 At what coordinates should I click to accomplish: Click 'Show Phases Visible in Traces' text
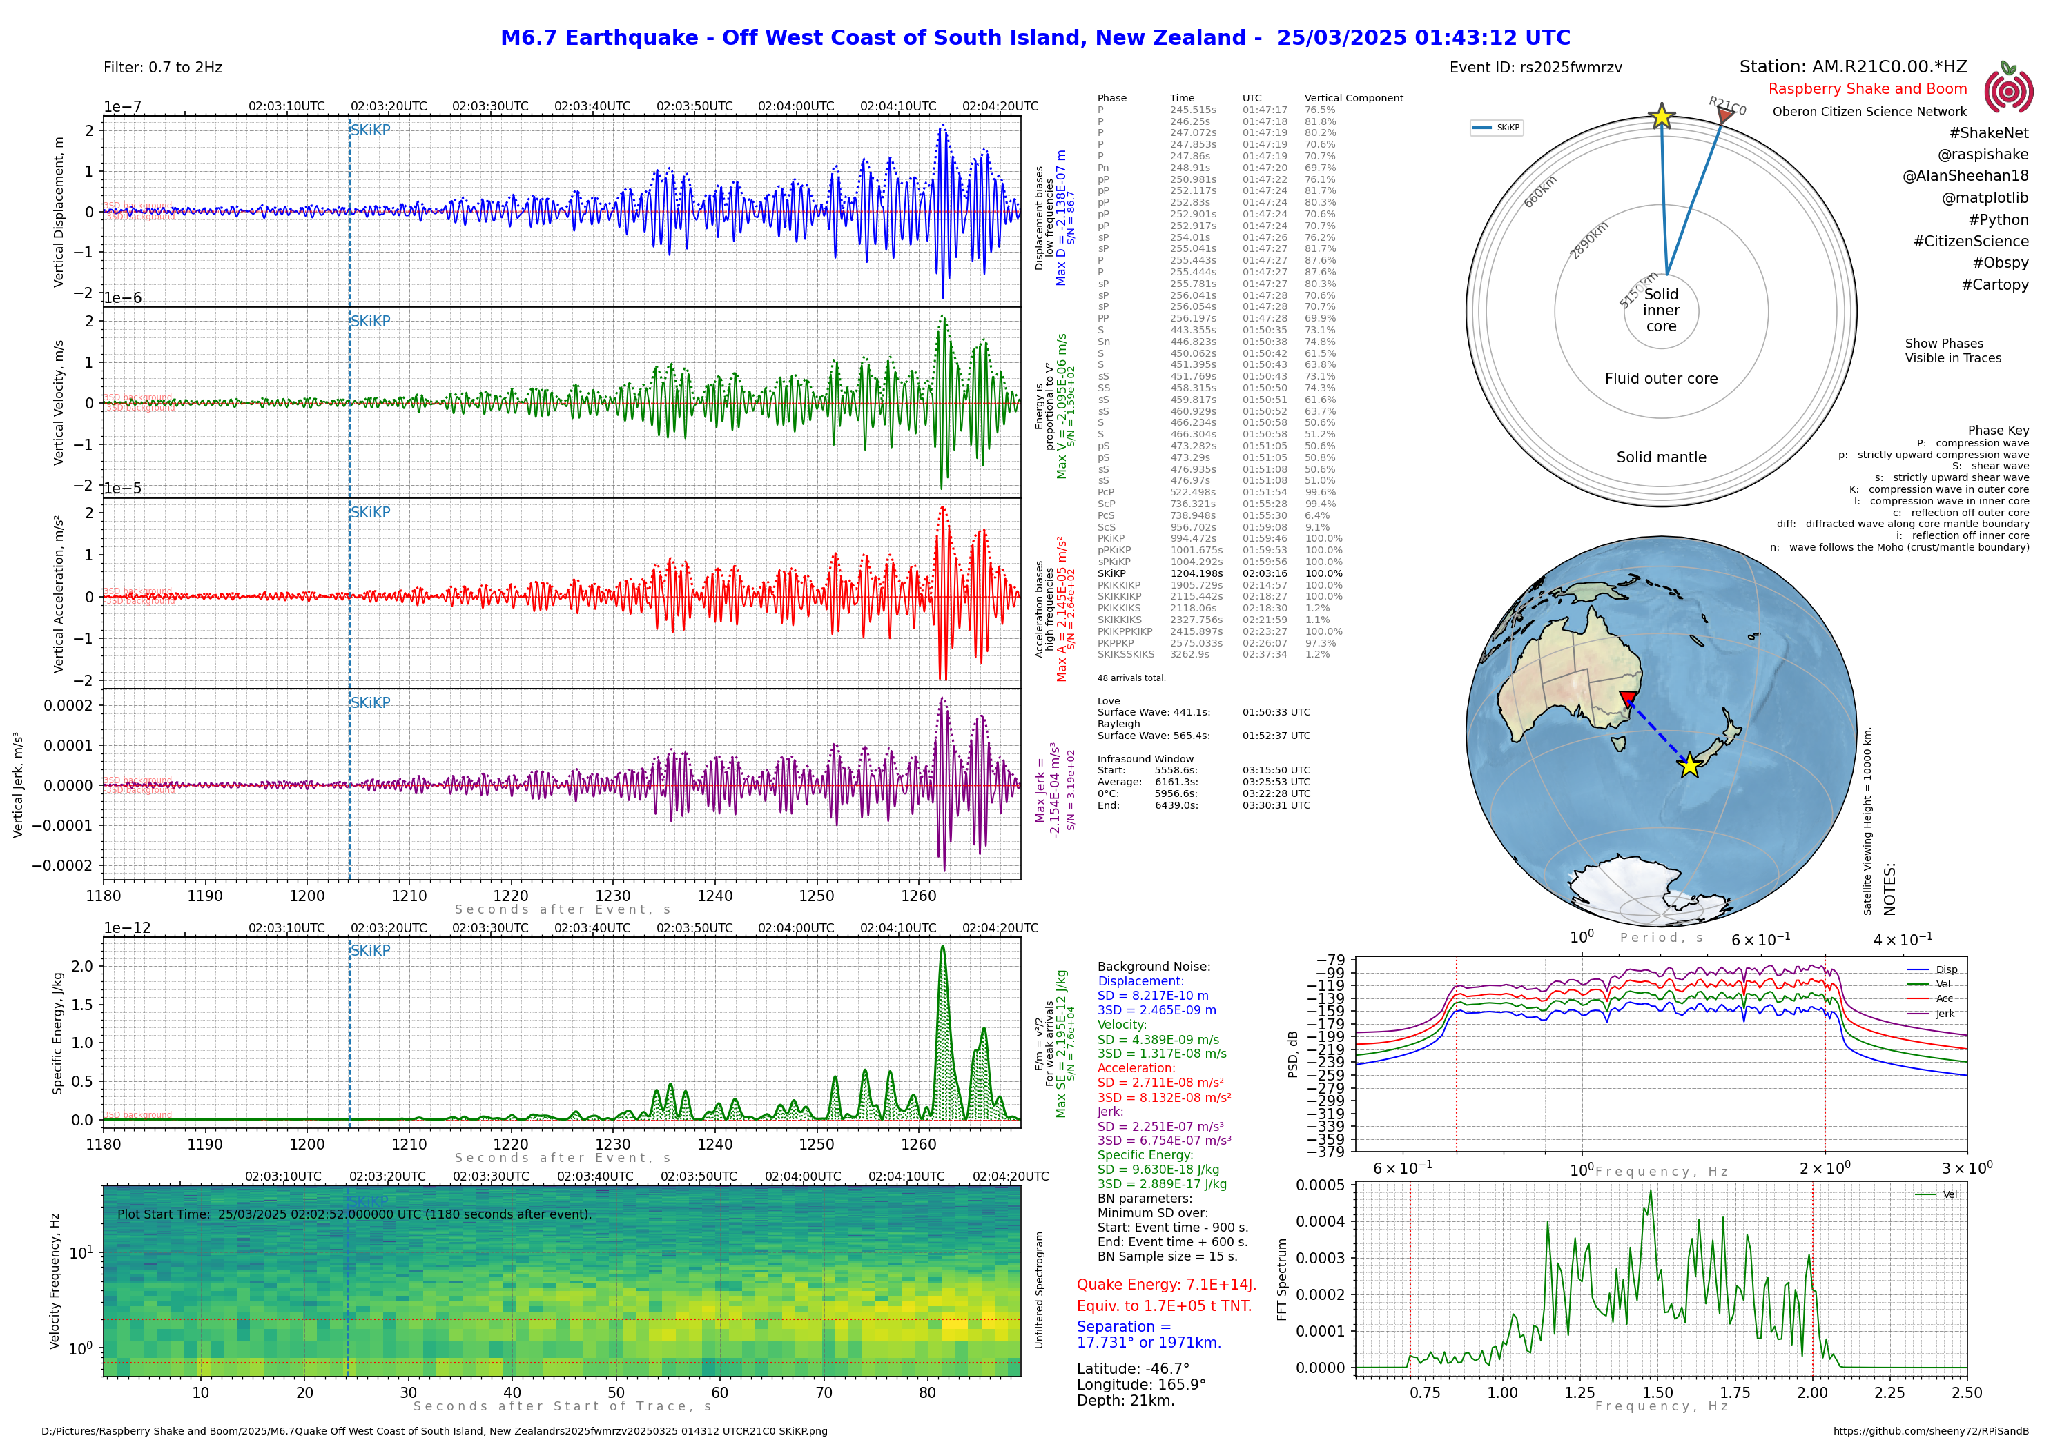[1953, 351]
